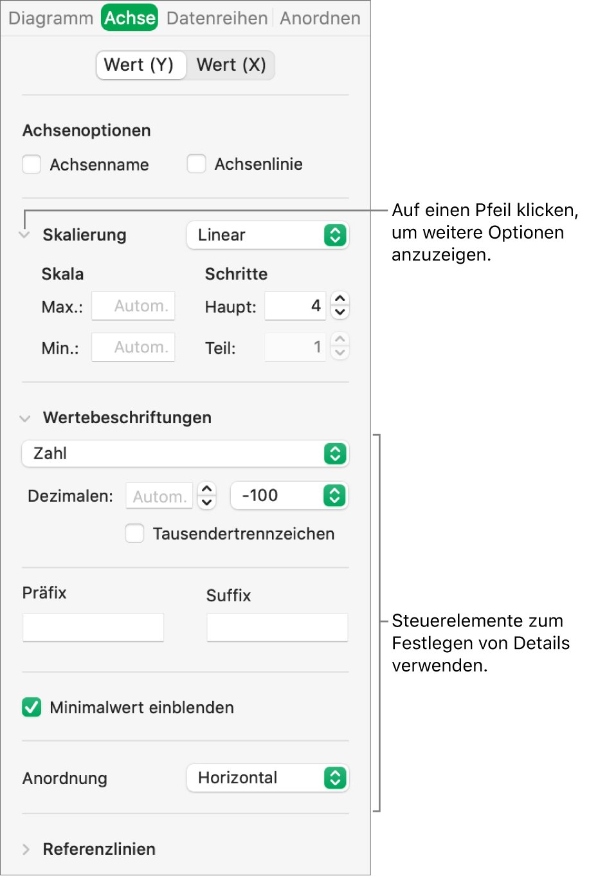Toggle Tausendertrennzeichen checkbox
Viewport: 589px width, 876px height.
[x=134, y=534]
